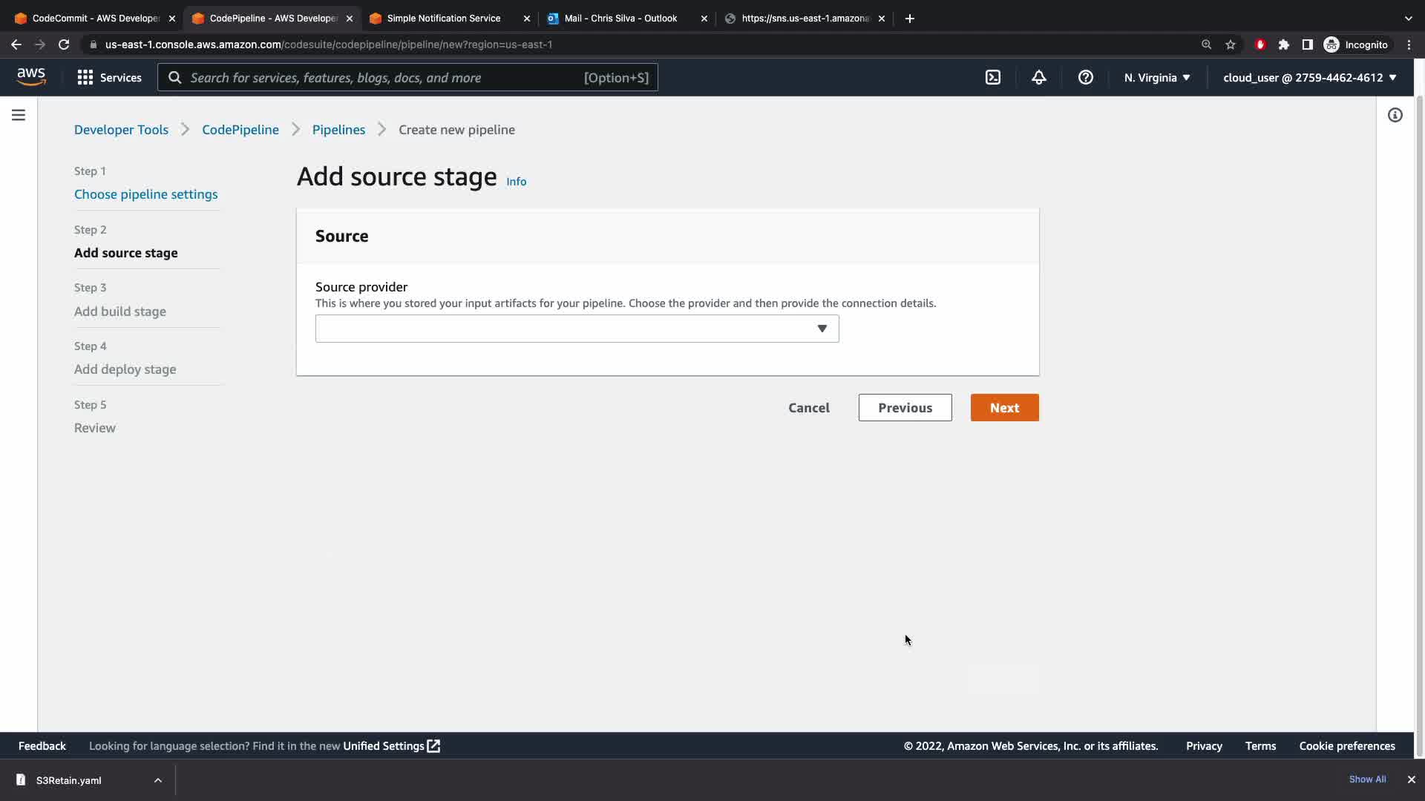Switch to Mail - Chris Silva Outlook tab

tap(620, 19)
